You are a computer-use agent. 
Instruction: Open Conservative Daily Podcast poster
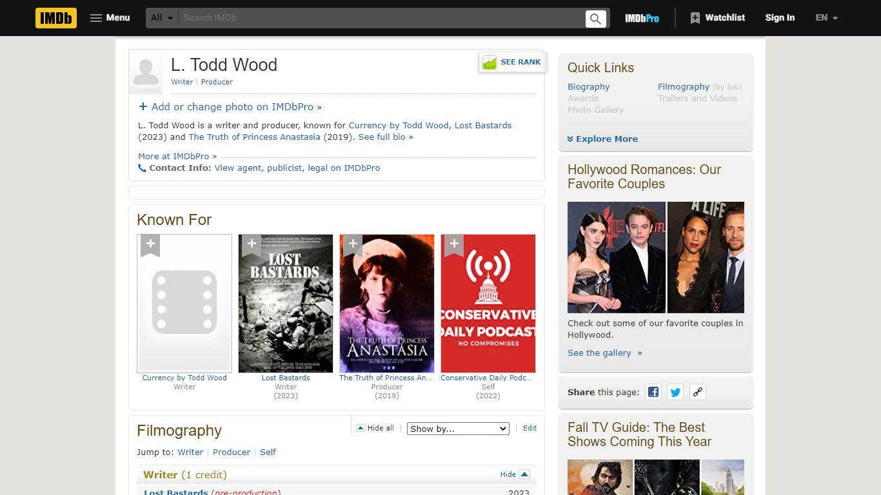coord(488,304)
